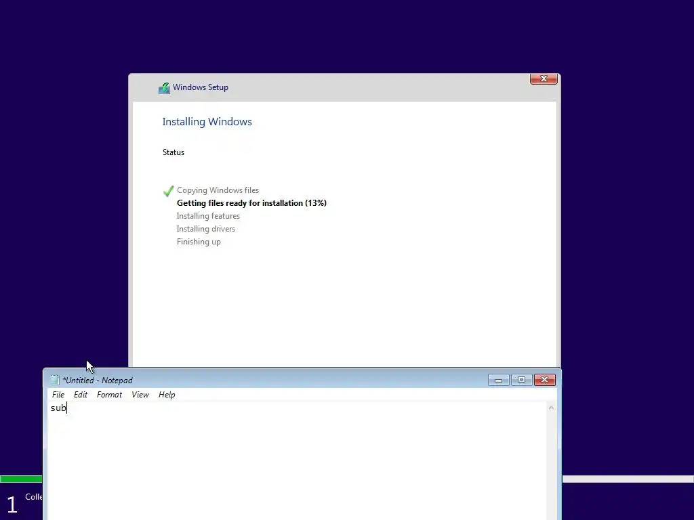
Task: Click the green setup progress bar at bottom
Action: [21, 479]
